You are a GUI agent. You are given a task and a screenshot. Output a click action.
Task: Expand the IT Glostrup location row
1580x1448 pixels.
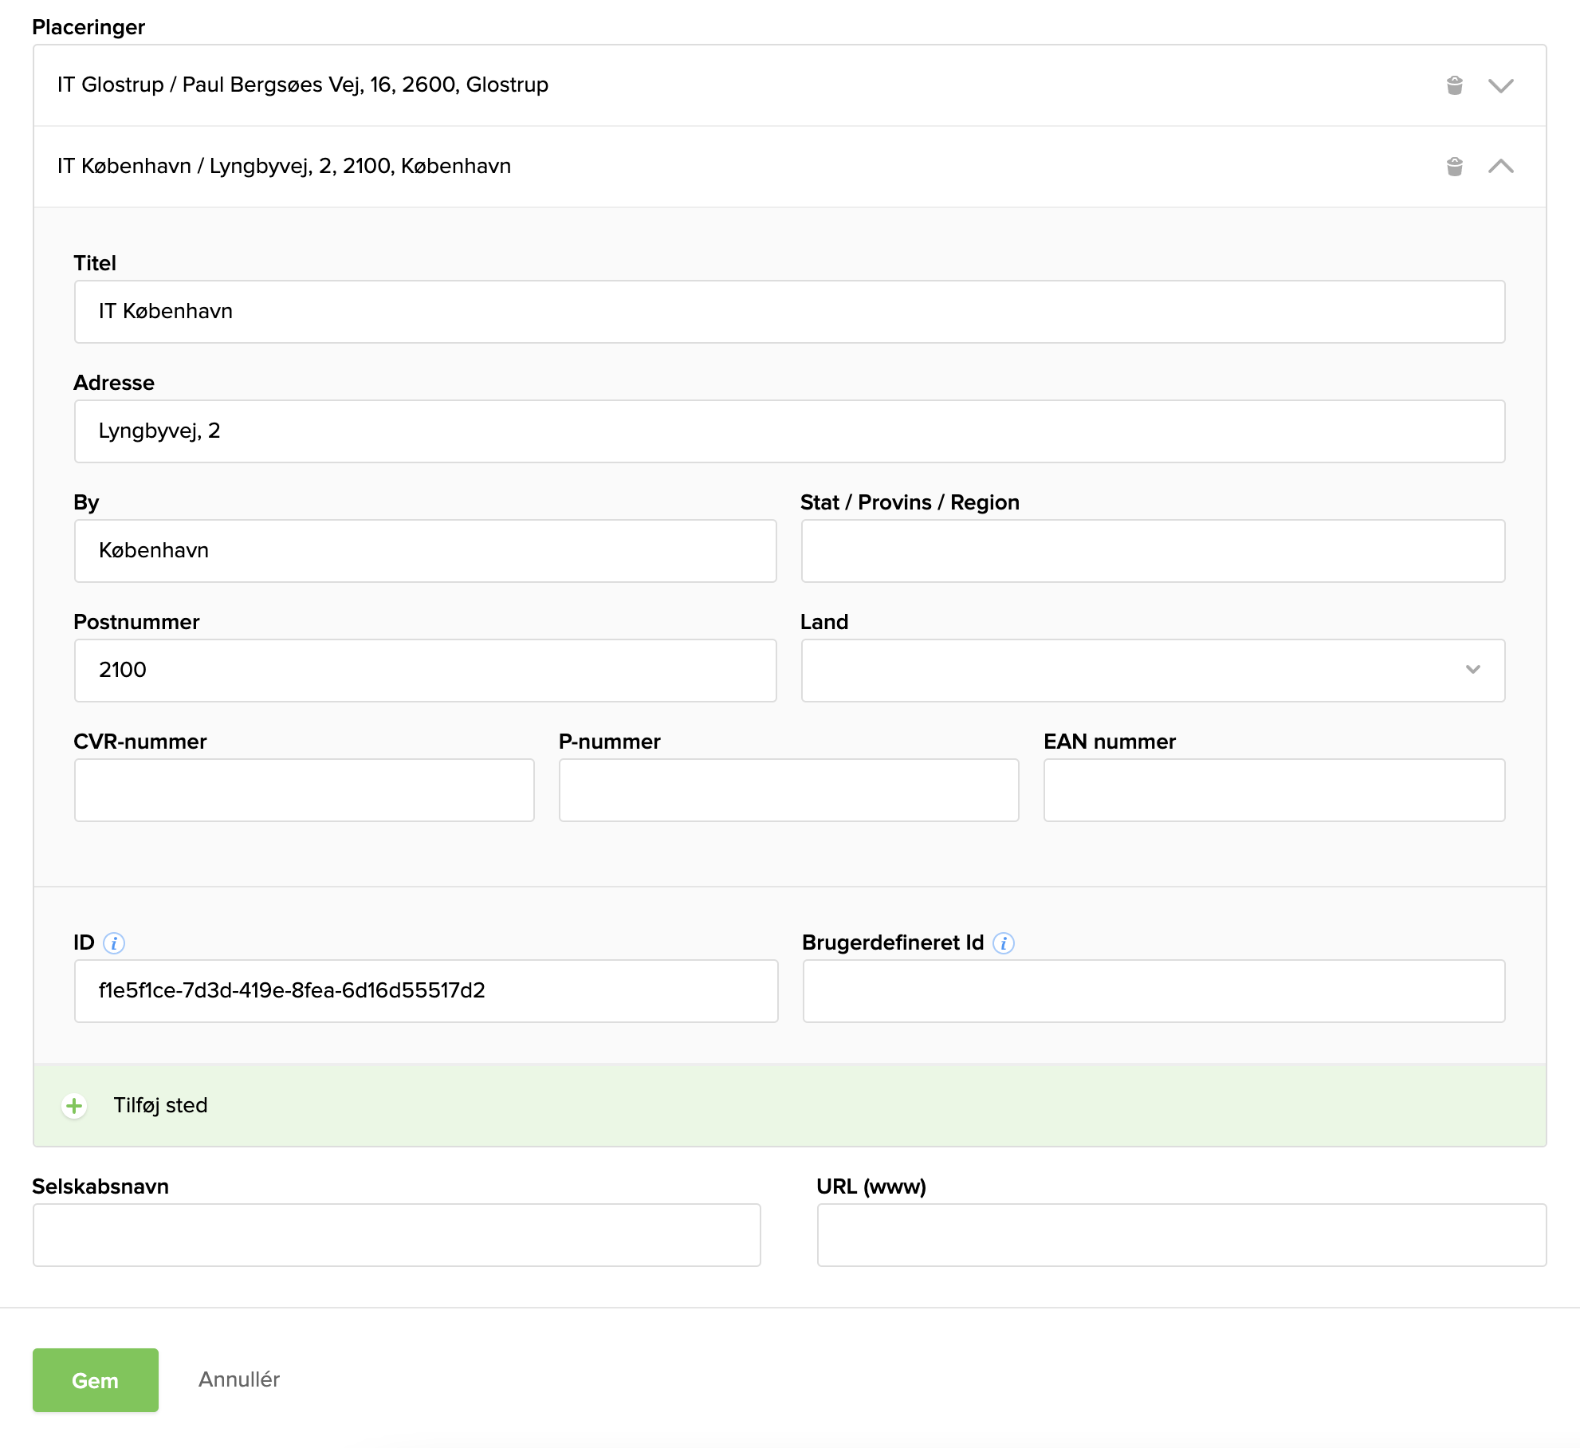click(1500, 85)
